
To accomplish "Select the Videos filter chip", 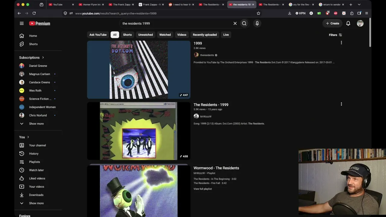I will 182,35.
